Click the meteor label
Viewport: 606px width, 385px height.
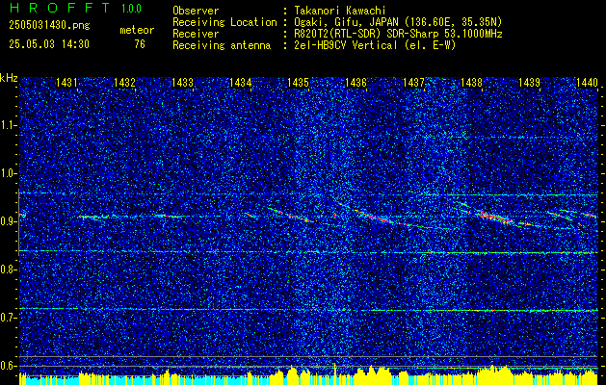coord(137,30)
